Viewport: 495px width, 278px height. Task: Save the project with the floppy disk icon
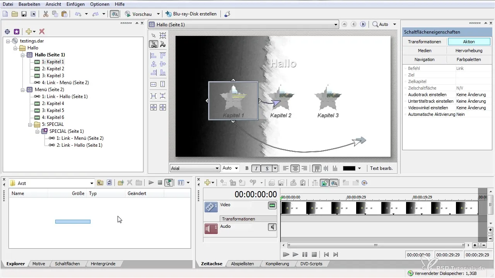tap(24, 14)
